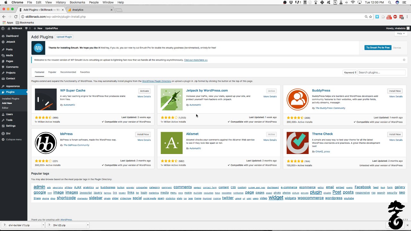The height and width of the screenshot is (231, 411).
Task: Open the WordPress Plugin Directory link
Action: 157,81
